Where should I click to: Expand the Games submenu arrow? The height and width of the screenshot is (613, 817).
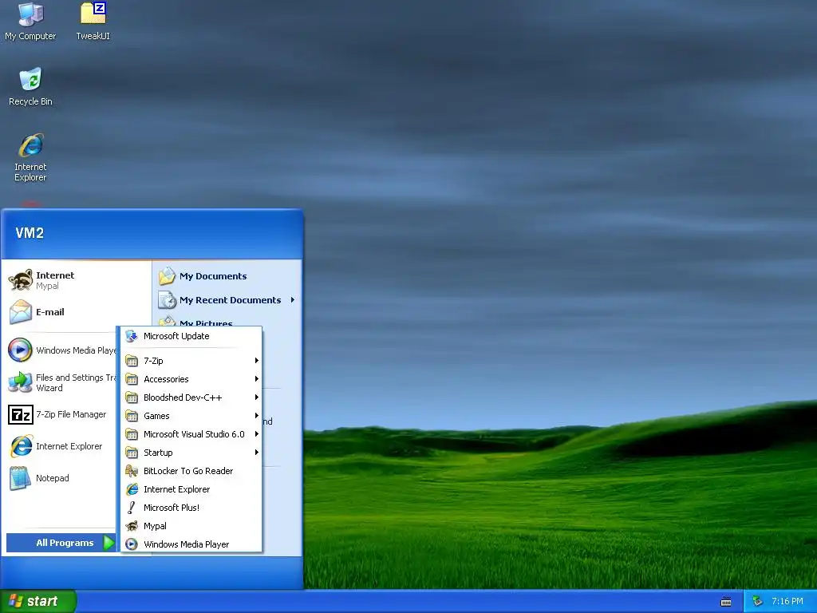coord(256,415)
